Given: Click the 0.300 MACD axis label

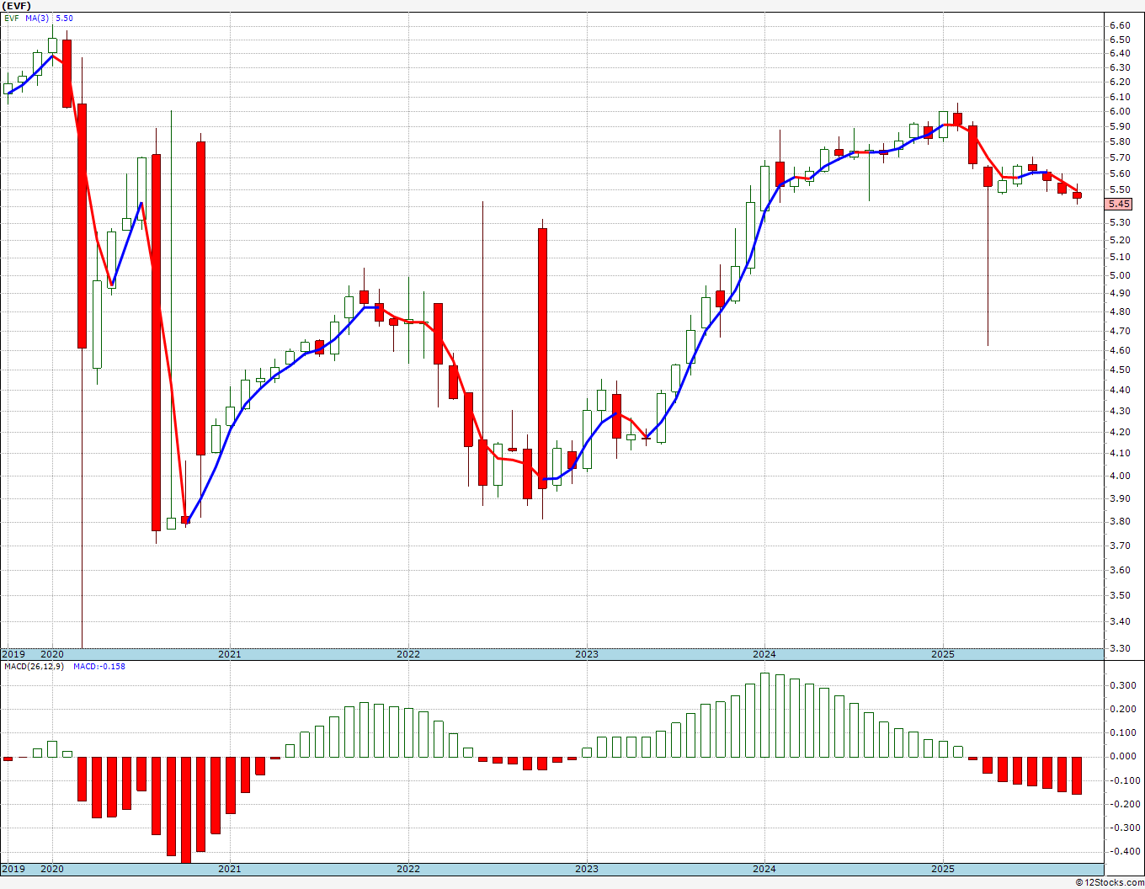Looking at the screenshot, I should (1122, 685).
